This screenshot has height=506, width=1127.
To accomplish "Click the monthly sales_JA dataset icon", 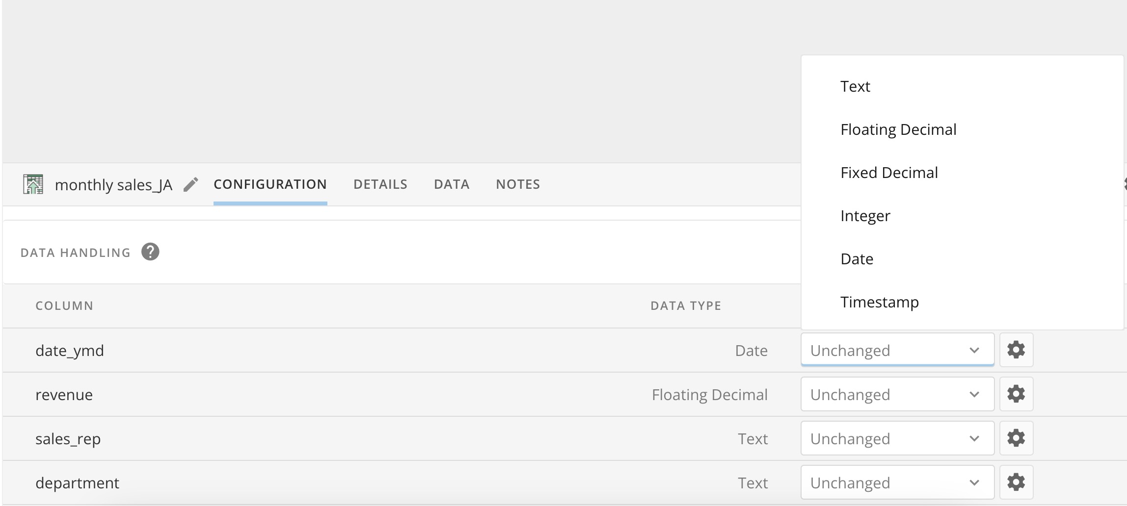I will pos(33,184).
